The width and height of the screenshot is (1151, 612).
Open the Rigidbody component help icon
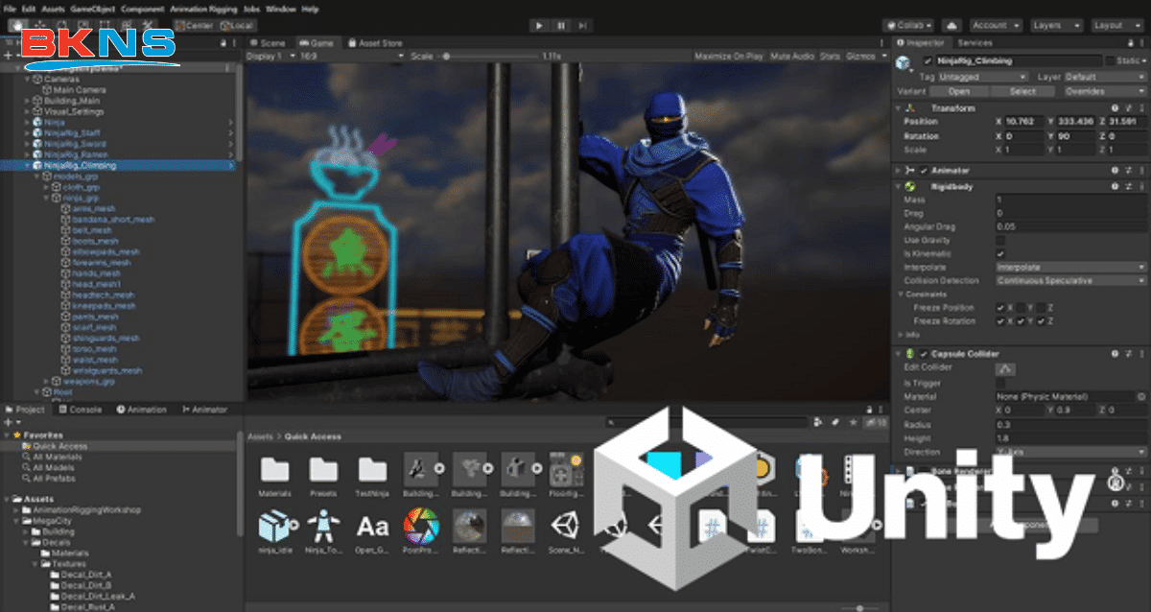1115,186
